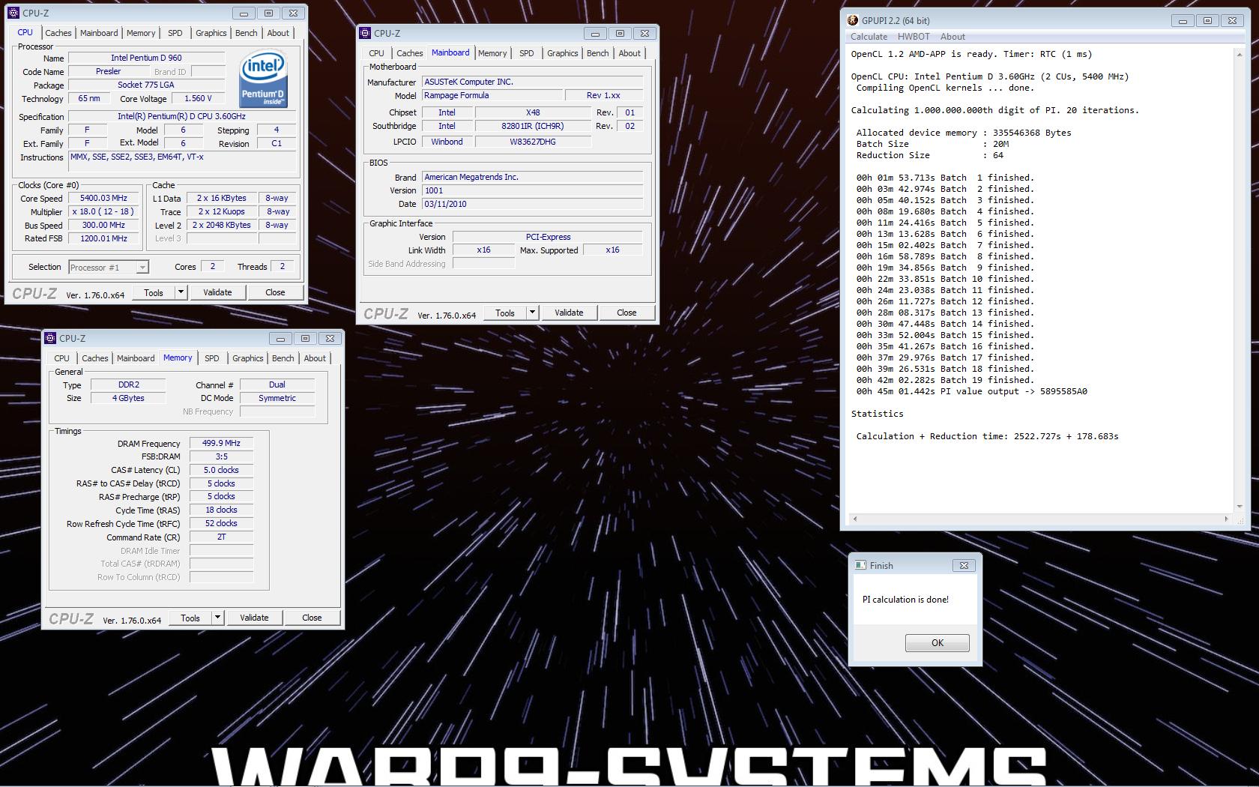Click the Command Rate 2T value
1259x787 pixels.
[x=221, y=537]
